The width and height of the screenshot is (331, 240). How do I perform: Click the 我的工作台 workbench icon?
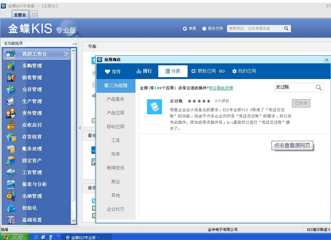pyautogui.click(x=11, y=54)
